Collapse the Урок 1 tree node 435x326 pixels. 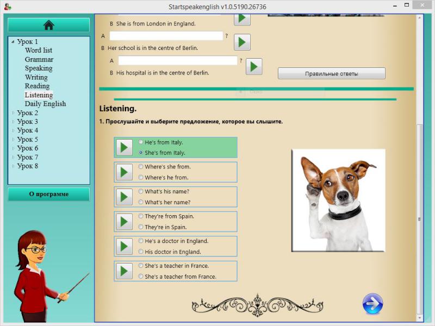(13, 42)
